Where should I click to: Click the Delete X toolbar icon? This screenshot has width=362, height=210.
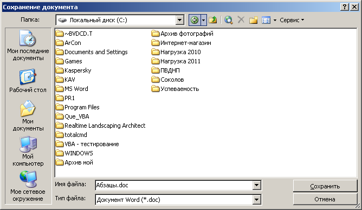241,20
